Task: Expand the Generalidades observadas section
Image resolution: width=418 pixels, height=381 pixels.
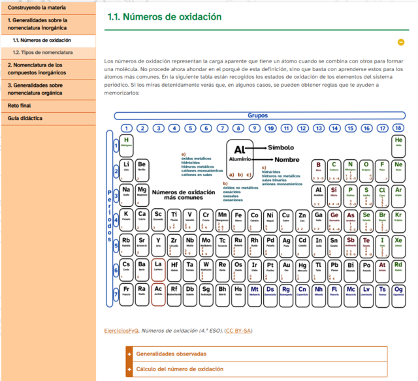Action: (x=171, y=354)
